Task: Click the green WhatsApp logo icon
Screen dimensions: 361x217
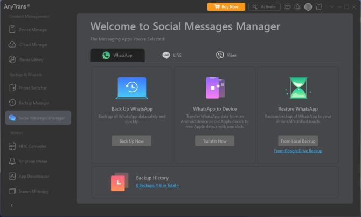Action: (x=106, y=55)
